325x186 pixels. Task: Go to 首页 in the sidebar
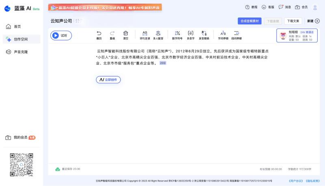(x=17, y=26)
